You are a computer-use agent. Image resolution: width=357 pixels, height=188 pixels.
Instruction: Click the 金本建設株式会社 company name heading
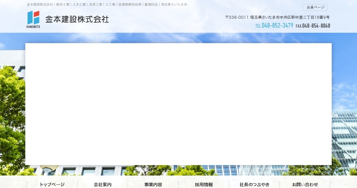77,19
